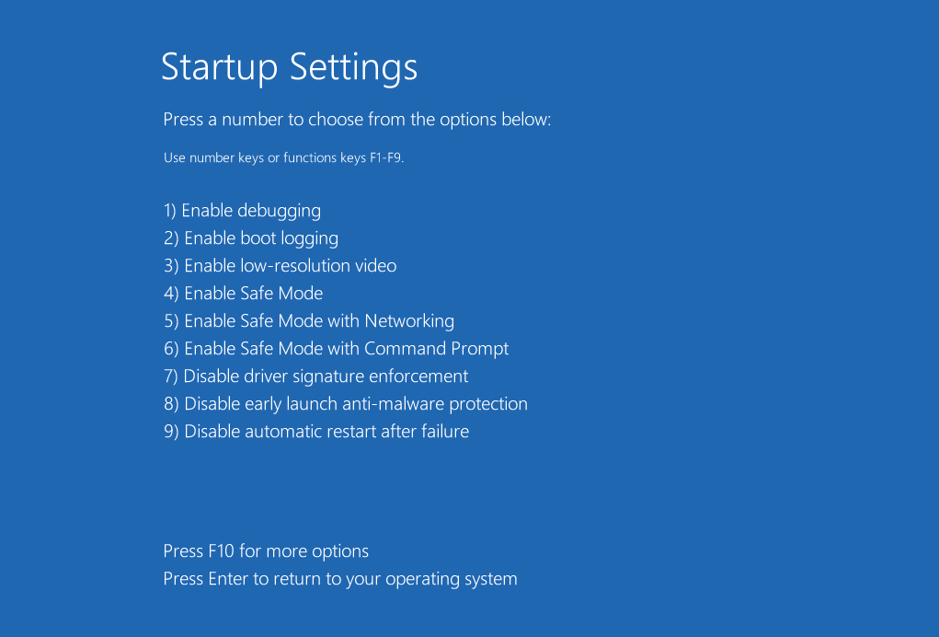The height and width of the screenshot is (637, 939).
Task: Choose Disable automatic restart after failure
Action: 316,432
